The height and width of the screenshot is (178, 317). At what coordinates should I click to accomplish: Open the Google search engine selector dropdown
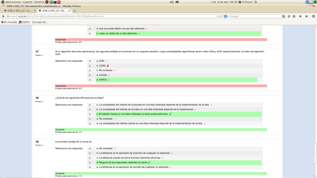tap(227, 16)
